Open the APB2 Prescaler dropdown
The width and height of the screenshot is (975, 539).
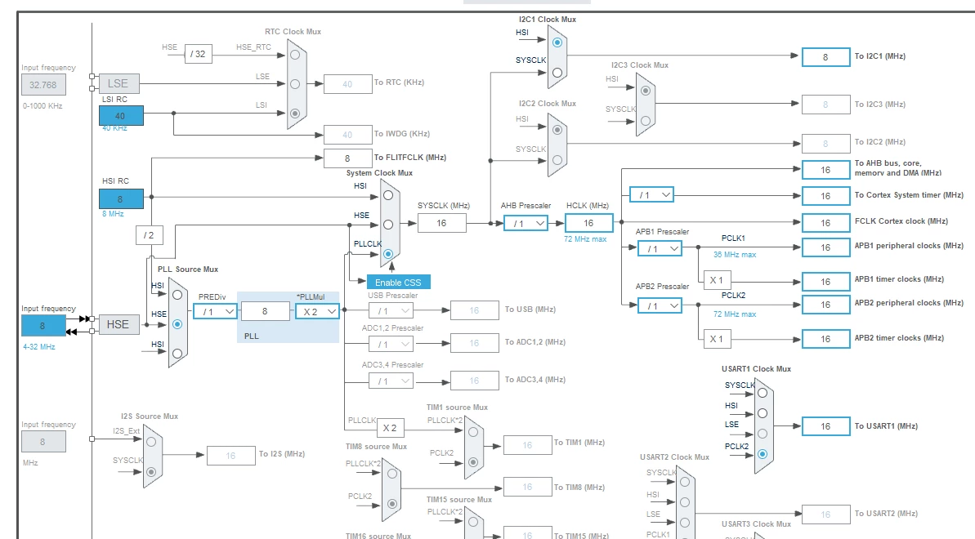click(x=660, y=306)
